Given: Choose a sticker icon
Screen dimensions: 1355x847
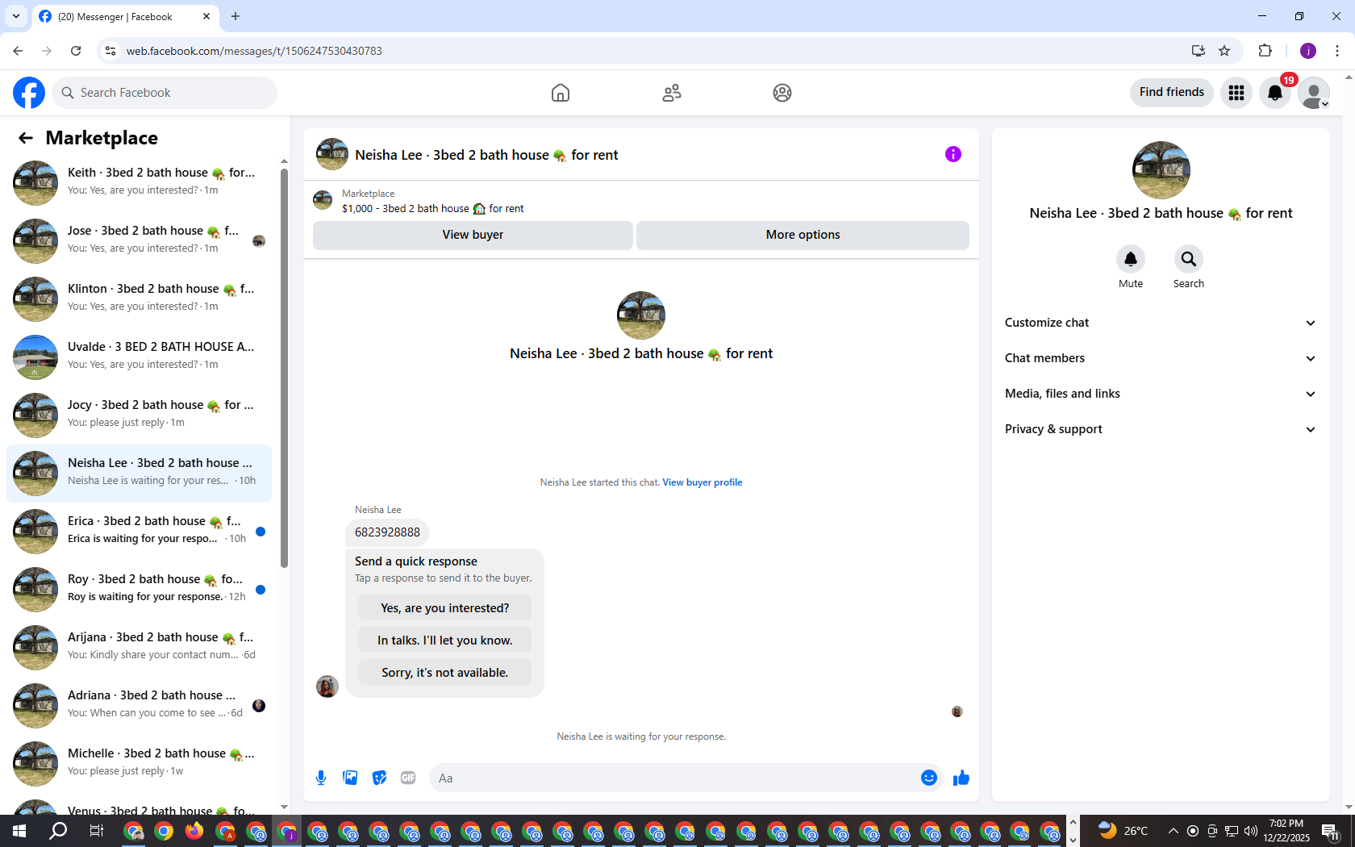Looking at the screenshot, I should pyautogui.click(x=379, y=778).
